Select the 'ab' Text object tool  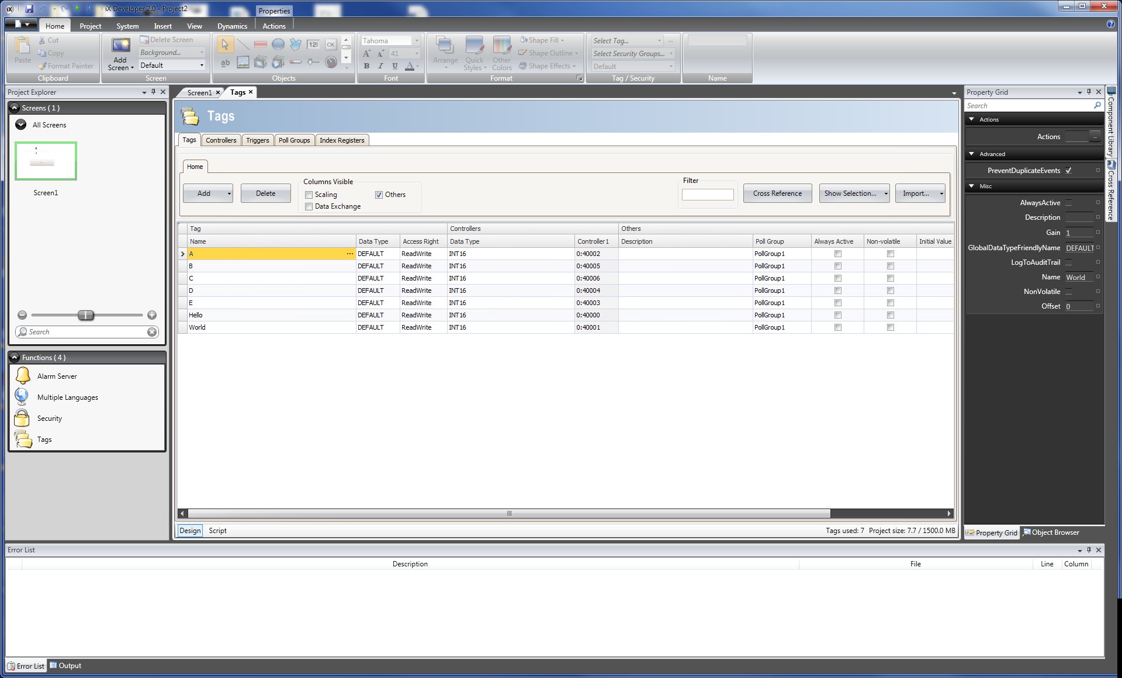225,63
